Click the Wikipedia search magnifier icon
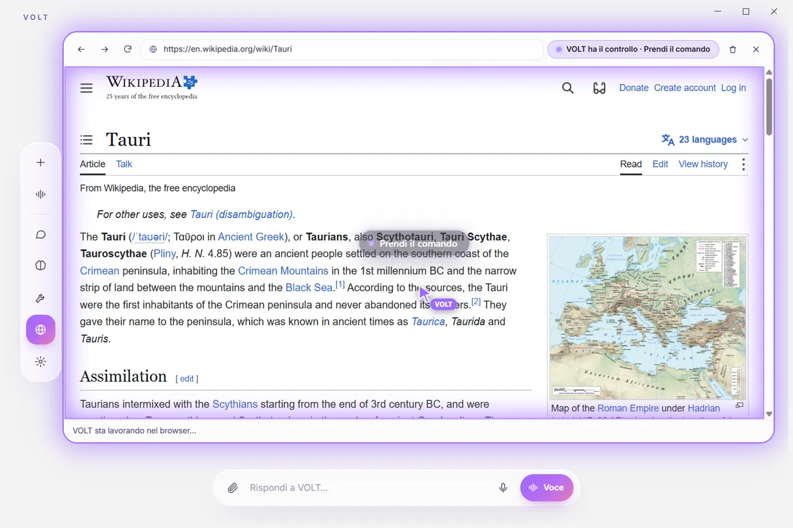This screenshot has width=793, height=528. 567,88
